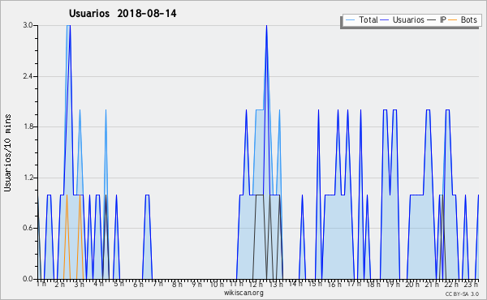Click the '3 h' x-axis label
487x300 pixels.
coord(80,284)
